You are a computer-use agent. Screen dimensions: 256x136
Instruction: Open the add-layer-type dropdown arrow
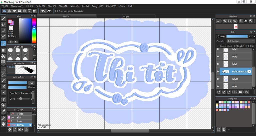(x=236, y=92)
